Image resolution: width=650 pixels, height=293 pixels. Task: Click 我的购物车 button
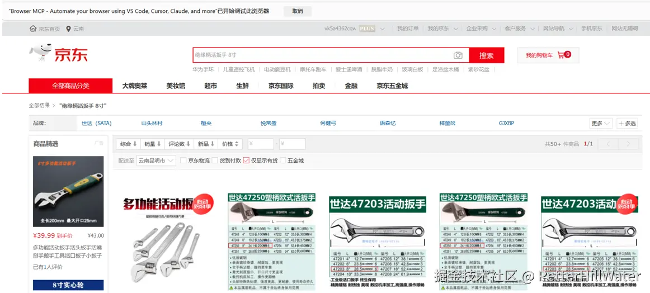[x=548, y=55]
